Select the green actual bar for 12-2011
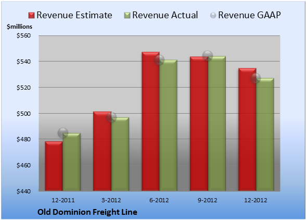 click(72, 162)
